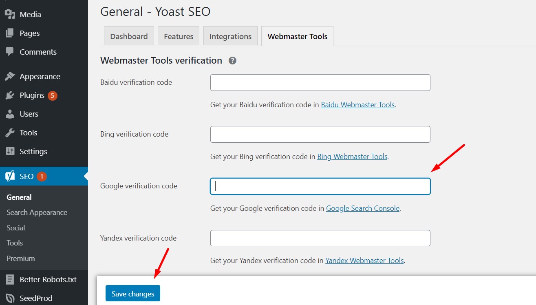
Task: Focus the Bing verification code field
Action: click(x=320, y=134)
